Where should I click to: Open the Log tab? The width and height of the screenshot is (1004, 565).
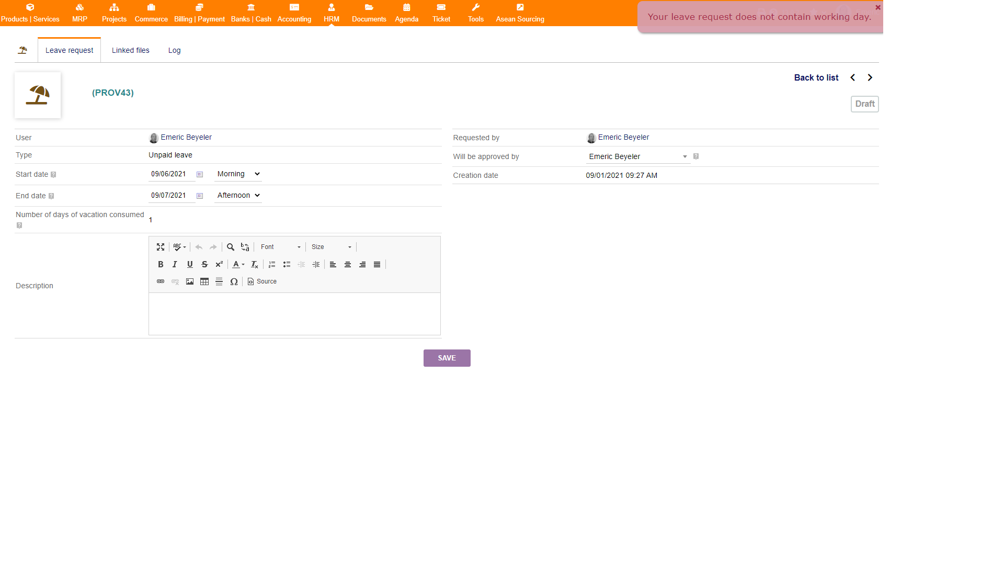[x=175, y=50]
